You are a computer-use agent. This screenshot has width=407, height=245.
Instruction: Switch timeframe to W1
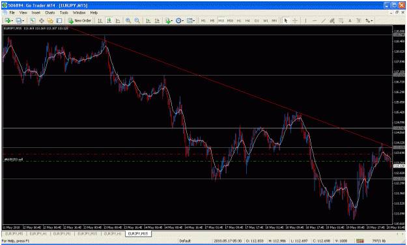click(266, 20)
